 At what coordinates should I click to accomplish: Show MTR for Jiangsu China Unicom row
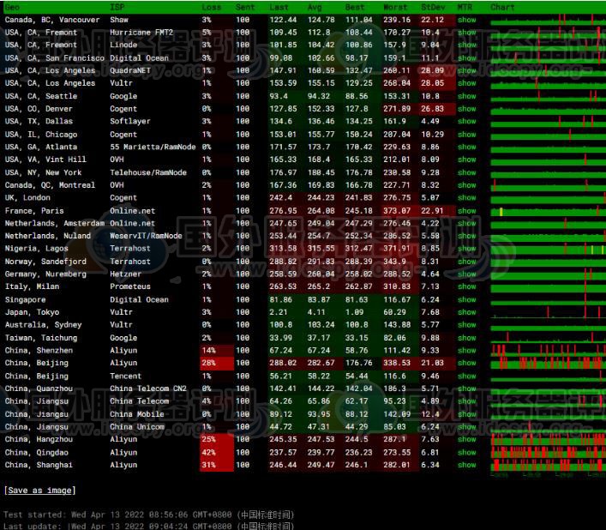pos(467,427)
